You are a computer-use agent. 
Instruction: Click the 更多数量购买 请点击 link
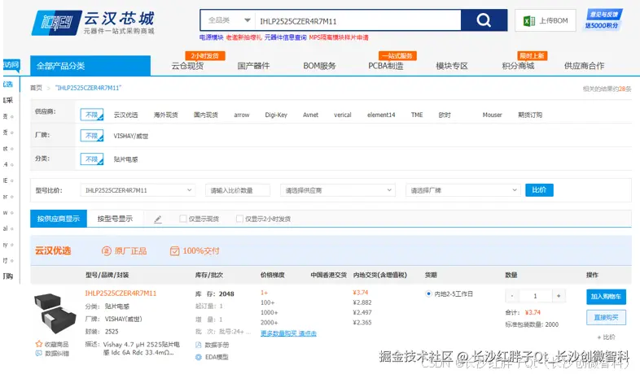[x=288, y=333]
